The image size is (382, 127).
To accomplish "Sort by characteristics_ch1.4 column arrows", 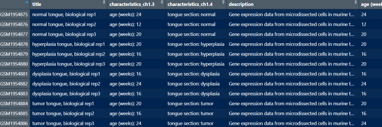I will (224, 2).
